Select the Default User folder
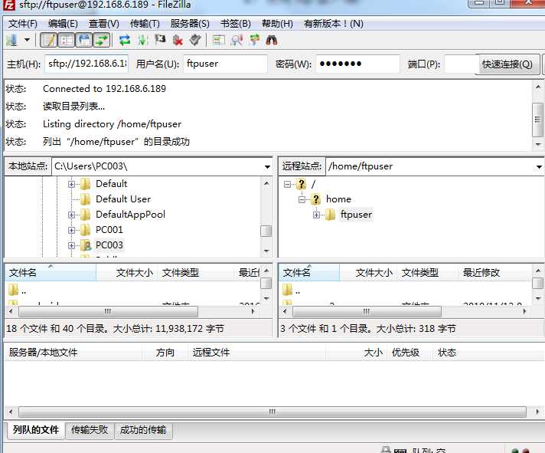This screenshot has width=545, height=453. 123,199
